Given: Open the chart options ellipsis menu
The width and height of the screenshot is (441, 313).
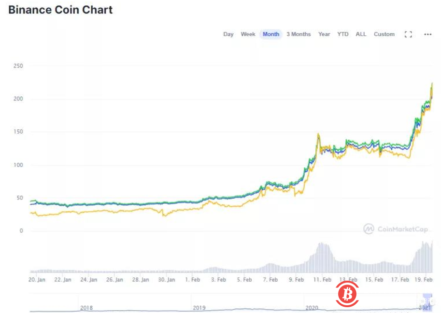Looking at the screenshot, I should [427, 34].
